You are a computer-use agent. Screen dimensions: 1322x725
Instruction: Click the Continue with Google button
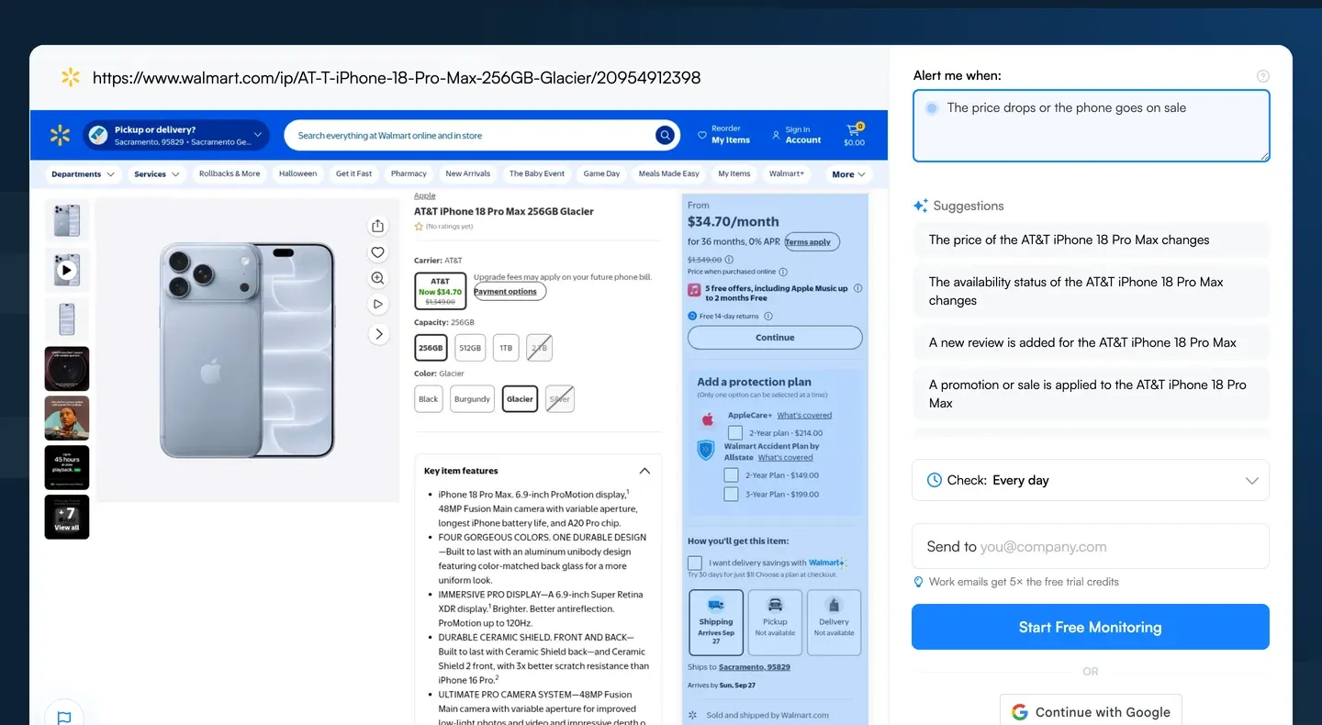click(1091, 712)
